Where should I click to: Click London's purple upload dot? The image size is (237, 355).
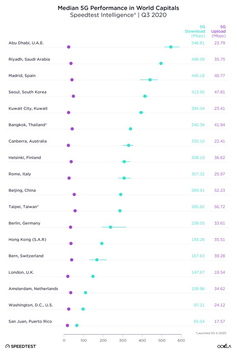click(68, 277)
